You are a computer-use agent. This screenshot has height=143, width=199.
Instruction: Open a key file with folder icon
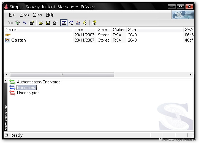(x=41, y=23)
